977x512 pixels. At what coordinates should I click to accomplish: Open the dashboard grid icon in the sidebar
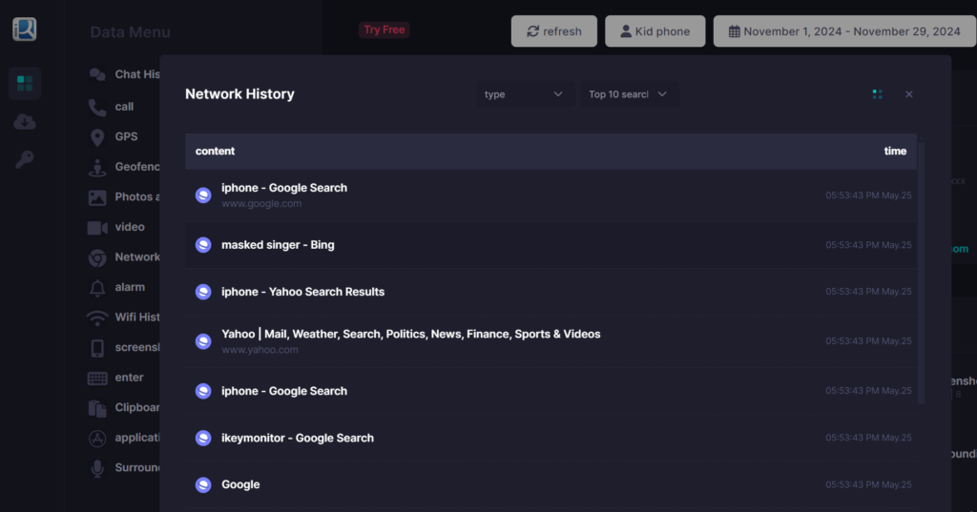[25, 84]
